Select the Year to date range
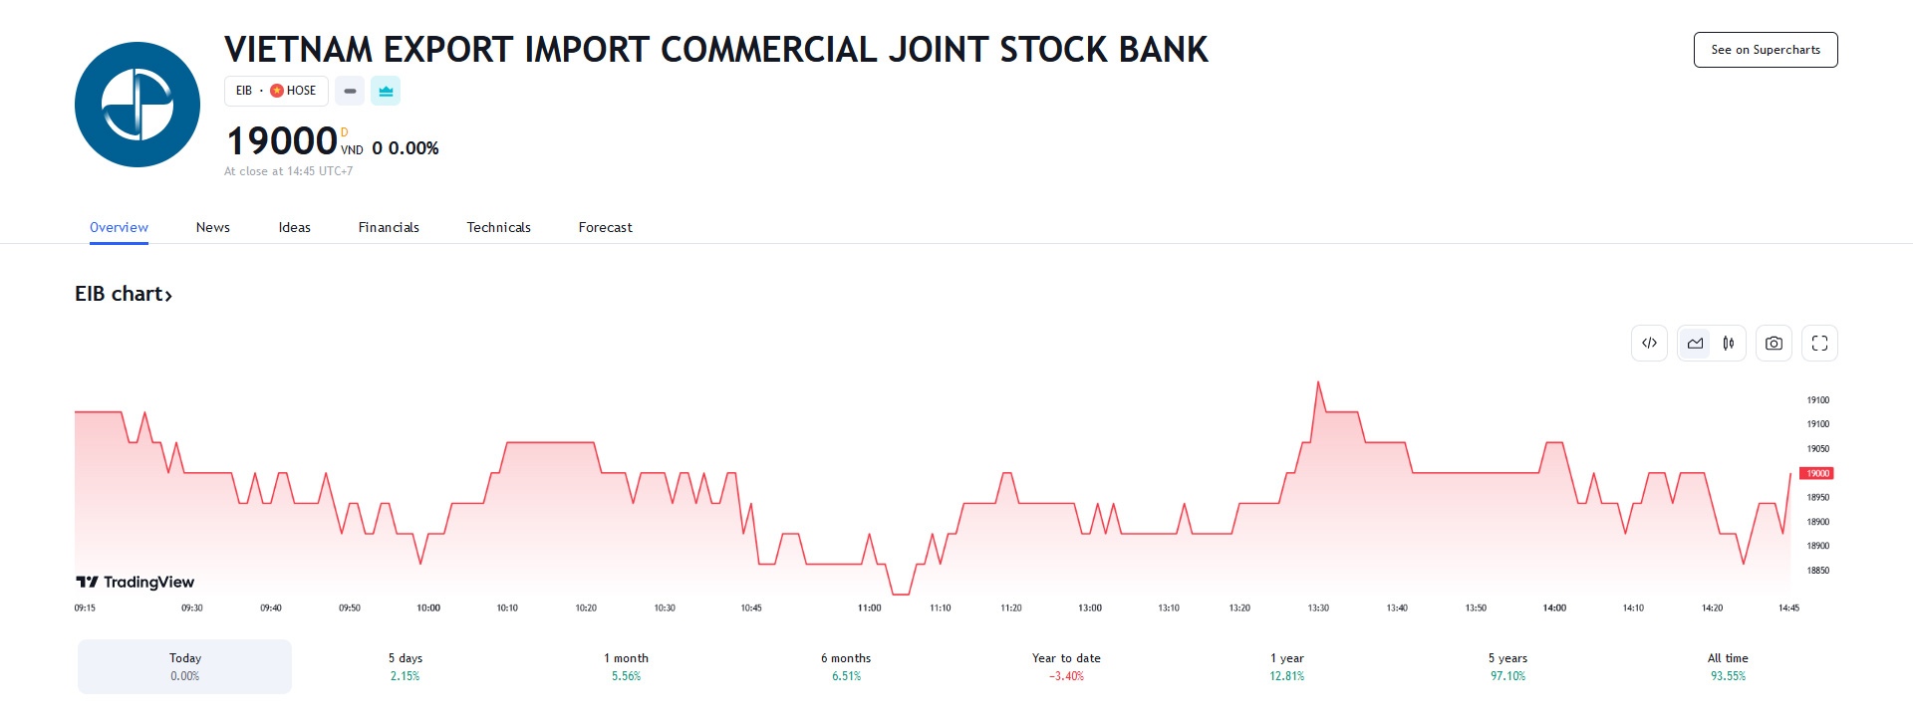This screenshot has width=1913, height=728. click(1066, 666)
